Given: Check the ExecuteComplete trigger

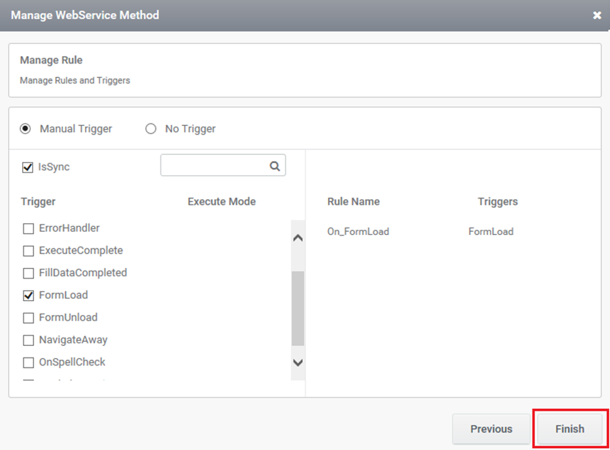Looking at the screenshot, I should tap(28, 250).
